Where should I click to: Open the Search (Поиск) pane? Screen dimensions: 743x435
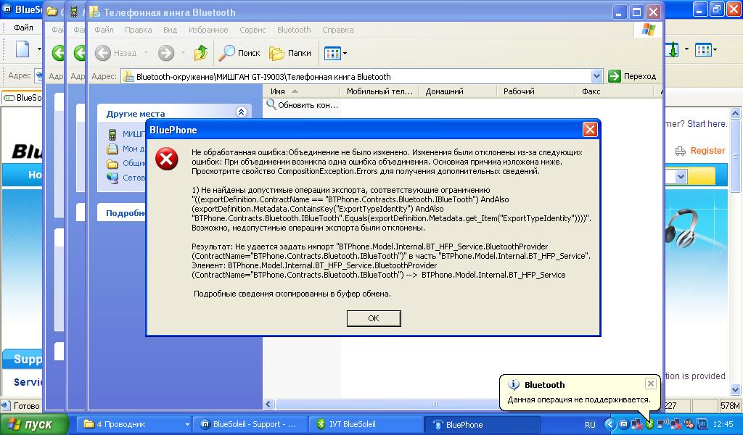(239, 53)
